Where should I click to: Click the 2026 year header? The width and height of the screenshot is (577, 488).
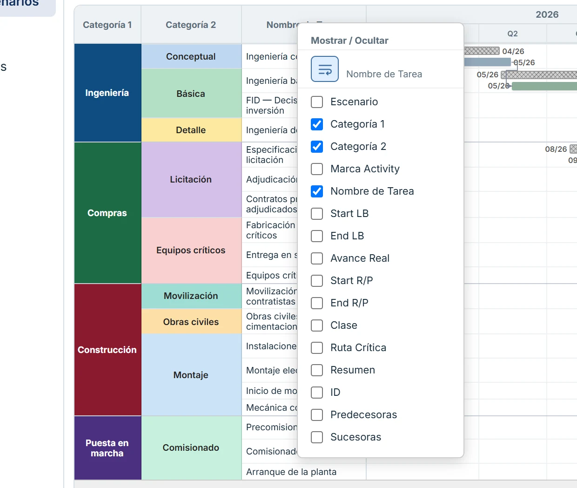tap(547, 14)
